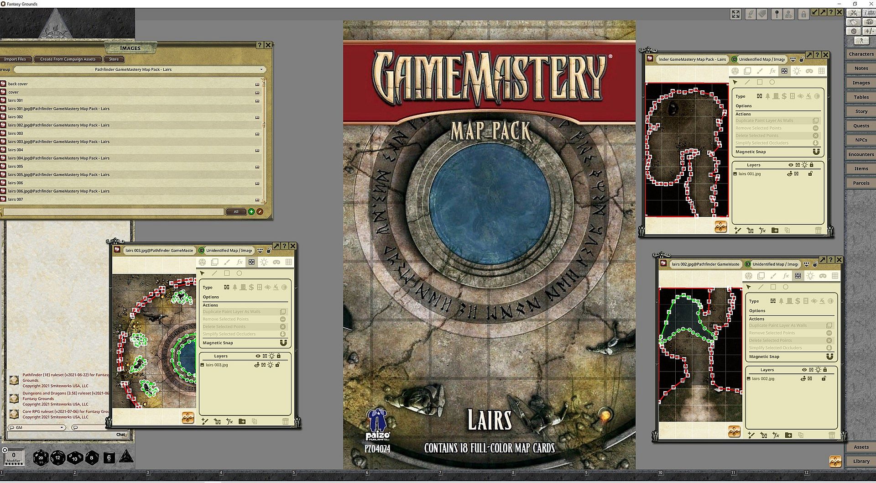Add a line-of-sight layer in lairs 002 window

[x=764, y=435]
